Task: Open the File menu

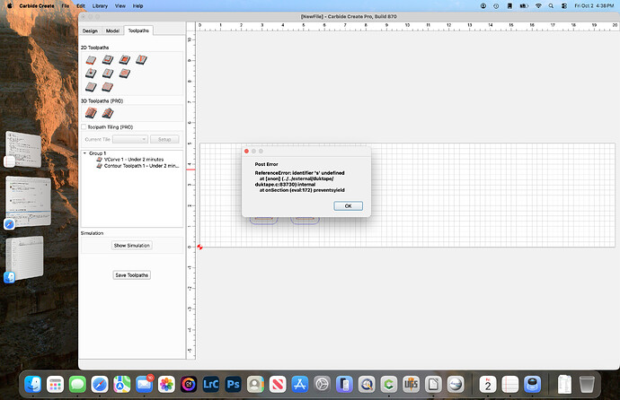Action: pos(66,6)
